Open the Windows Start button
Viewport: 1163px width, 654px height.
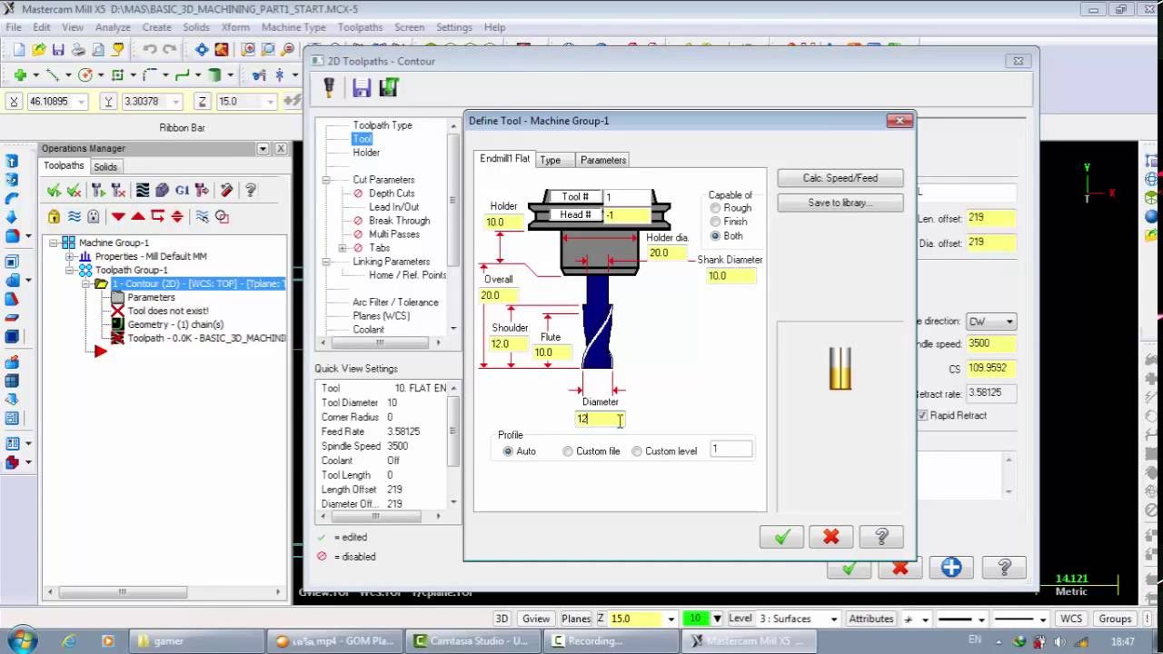(x=21, y=640)
